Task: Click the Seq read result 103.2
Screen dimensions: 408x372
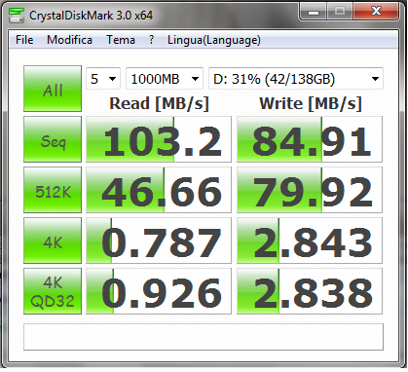Action: coord(159,139)
